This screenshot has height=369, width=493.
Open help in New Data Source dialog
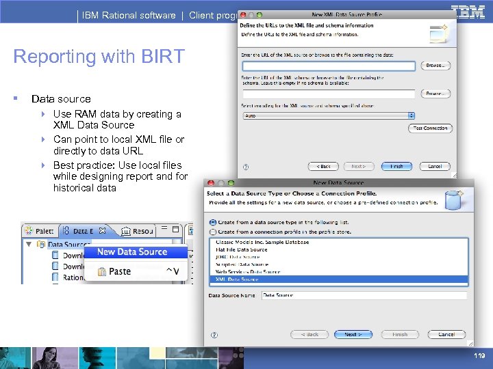(214, 335)
